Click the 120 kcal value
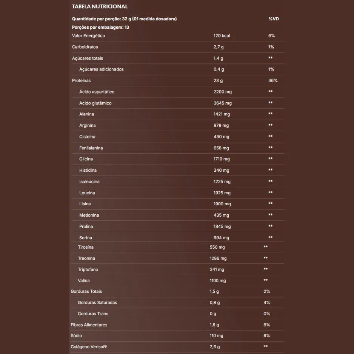This screenshot has height=354, width=354. tap(222, 36)
